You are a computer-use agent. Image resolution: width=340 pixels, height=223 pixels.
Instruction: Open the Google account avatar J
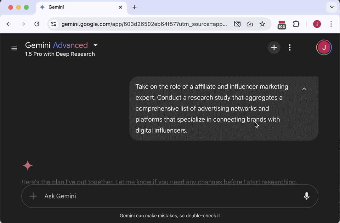[324, 48]
